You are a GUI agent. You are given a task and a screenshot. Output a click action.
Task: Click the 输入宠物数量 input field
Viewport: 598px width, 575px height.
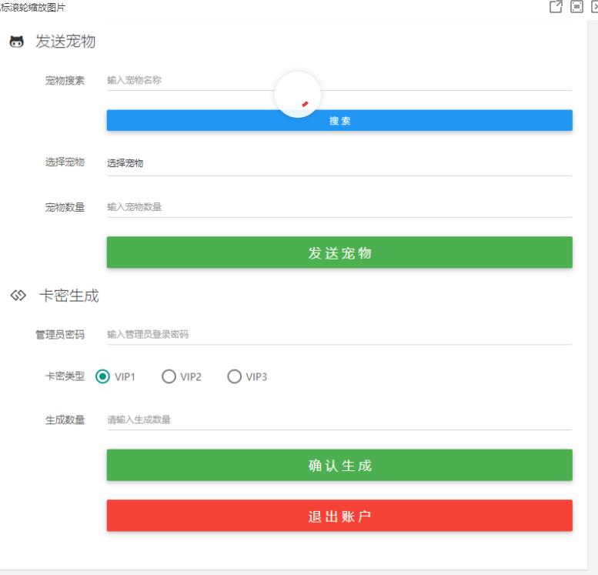339,206
